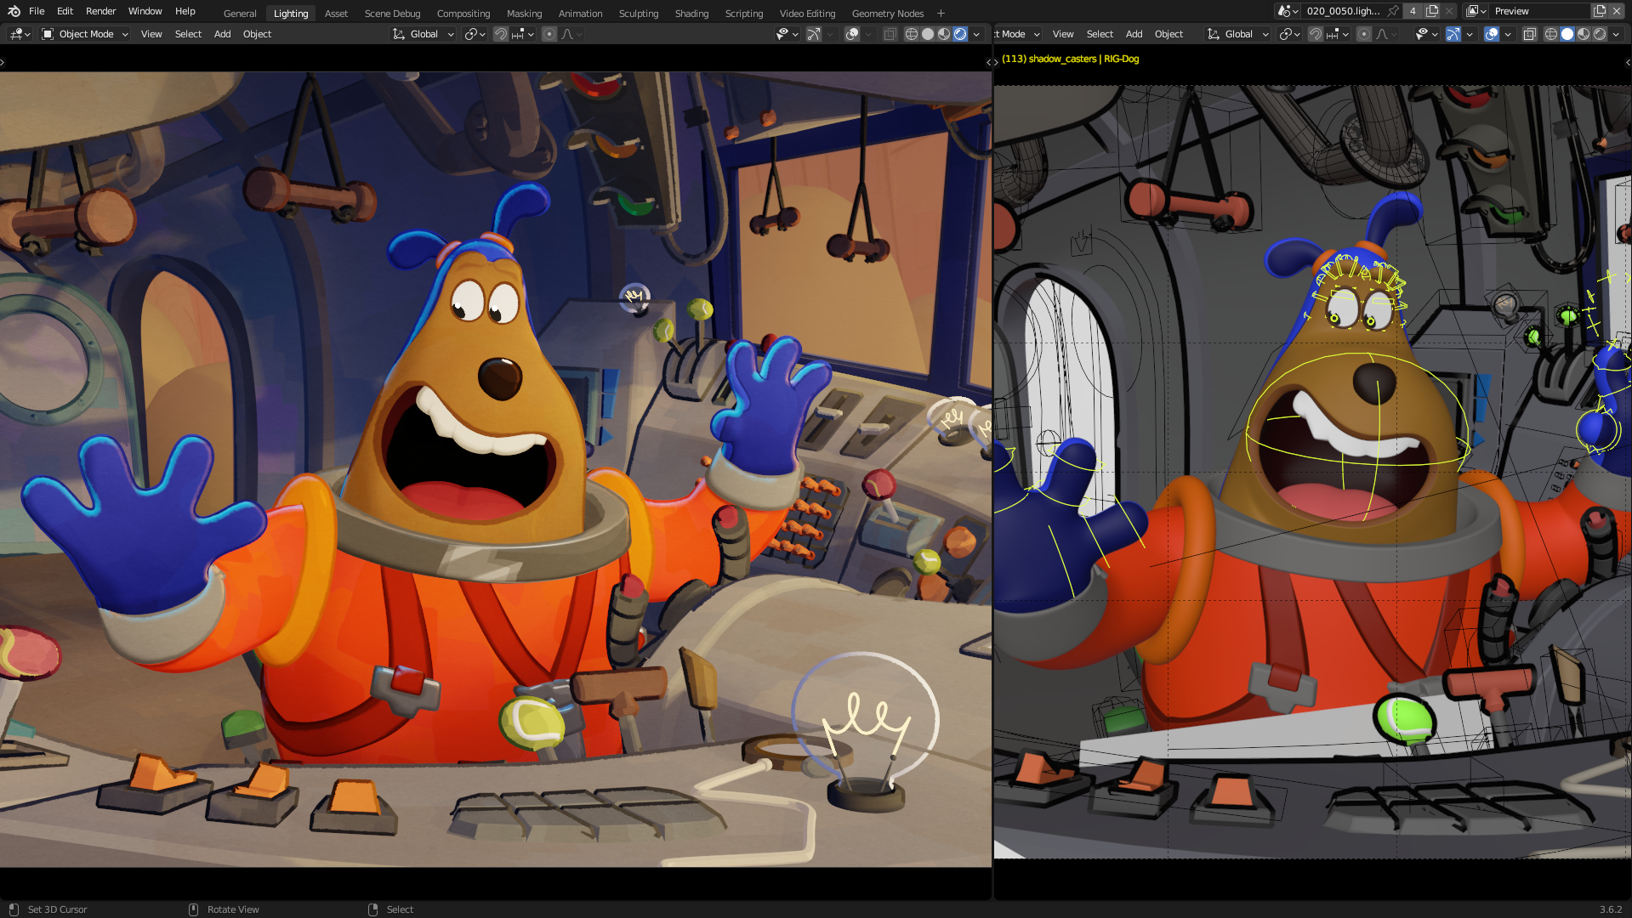Open the Render menu

[x=100, y=11]
